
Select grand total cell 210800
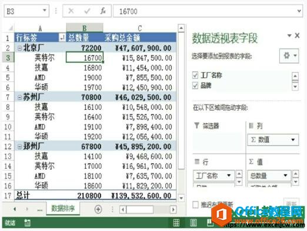[85, 195]
